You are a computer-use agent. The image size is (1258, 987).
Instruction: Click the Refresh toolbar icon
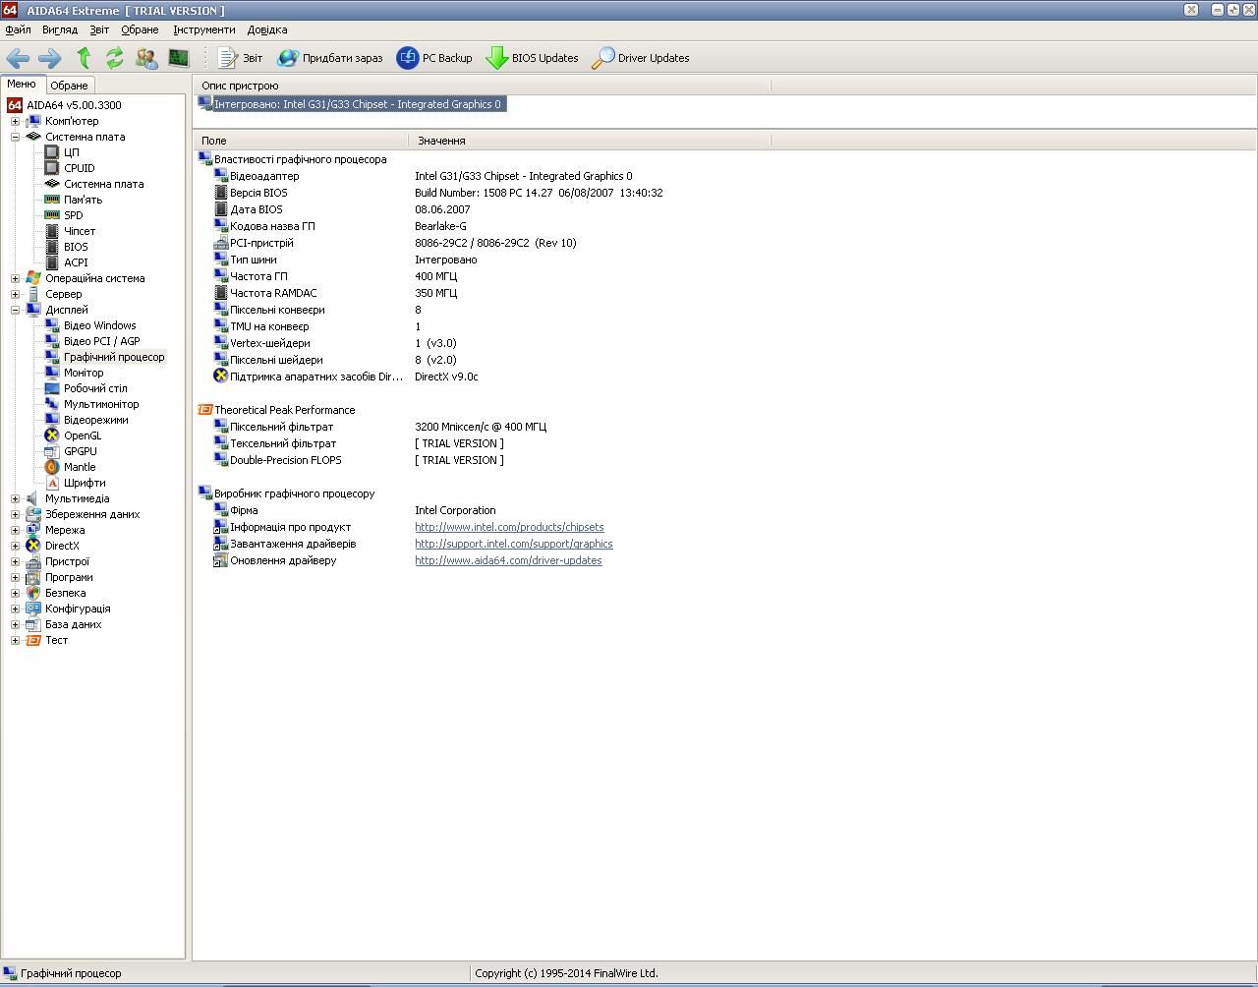[115, 58]
